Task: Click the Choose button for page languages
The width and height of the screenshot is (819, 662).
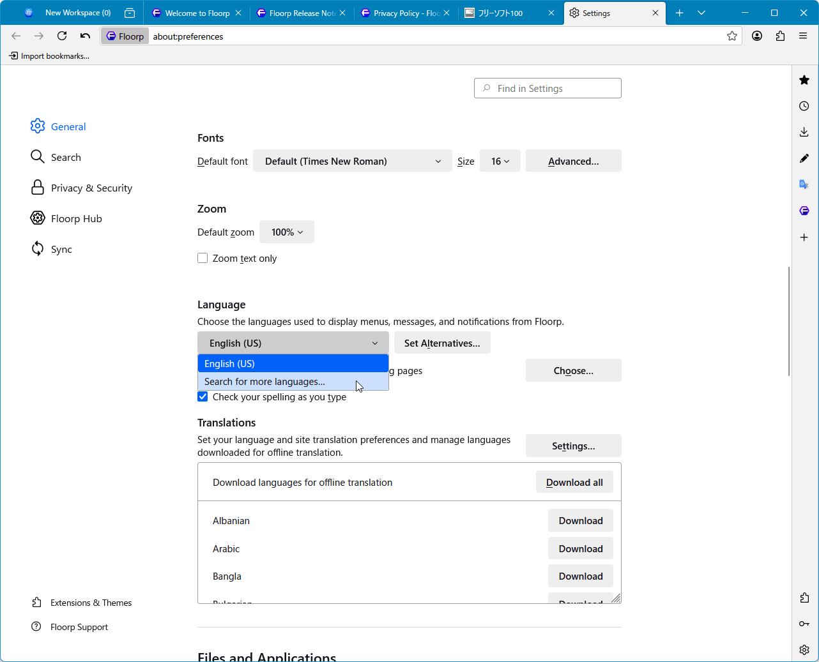Action: coord(574,370)
